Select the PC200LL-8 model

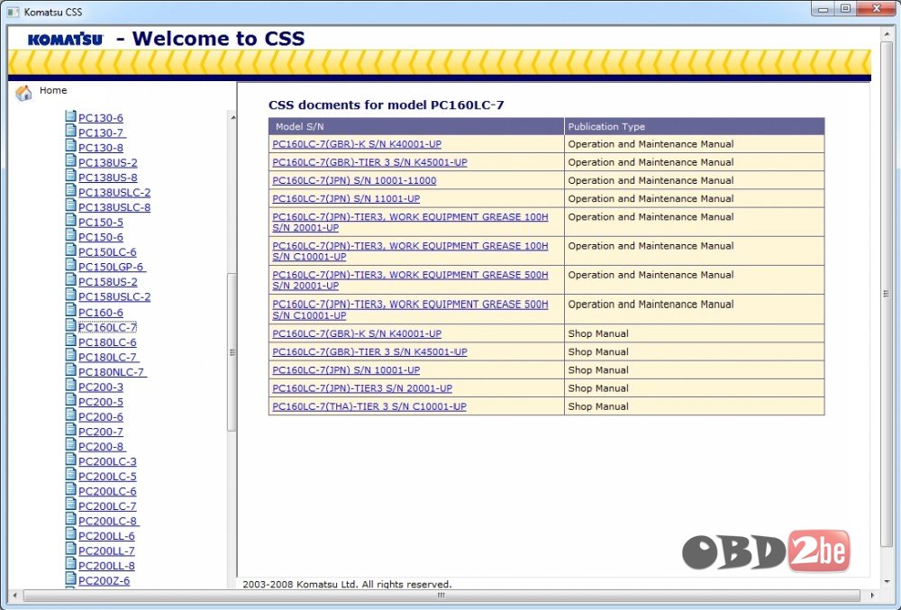click(x=106, y=567)
